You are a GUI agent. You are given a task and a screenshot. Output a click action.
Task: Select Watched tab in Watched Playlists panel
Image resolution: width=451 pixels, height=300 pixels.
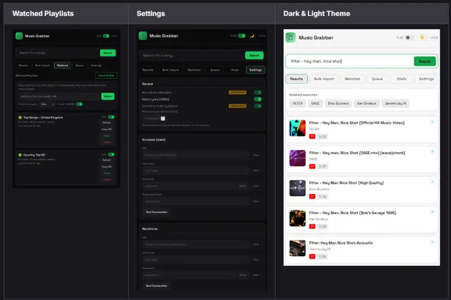point(63,65)
